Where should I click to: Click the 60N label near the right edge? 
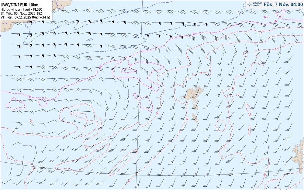click(x=231, y=175)
